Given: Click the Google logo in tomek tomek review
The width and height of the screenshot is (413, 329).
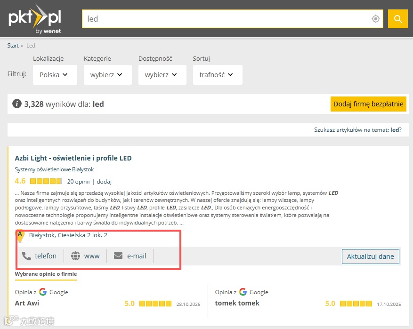Looking at the screenshot, I should [x=243, y=292].
